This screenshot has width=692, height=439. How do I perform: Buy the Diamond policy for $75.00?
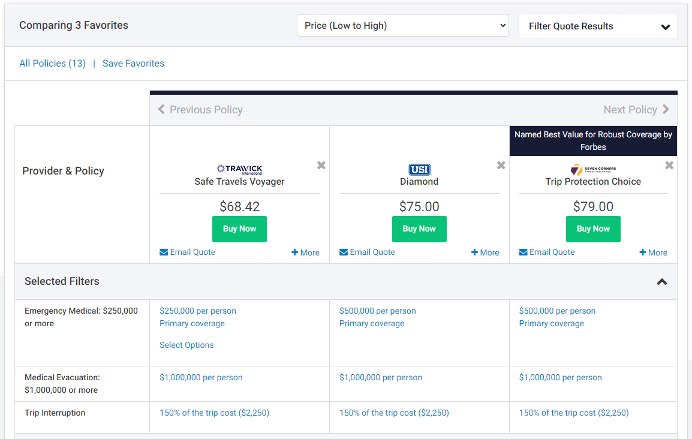point(419,229)
